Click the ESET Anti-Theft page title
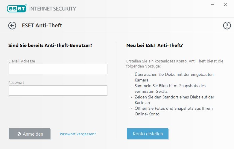The image size is (234, 149). (x=42, y=26)
